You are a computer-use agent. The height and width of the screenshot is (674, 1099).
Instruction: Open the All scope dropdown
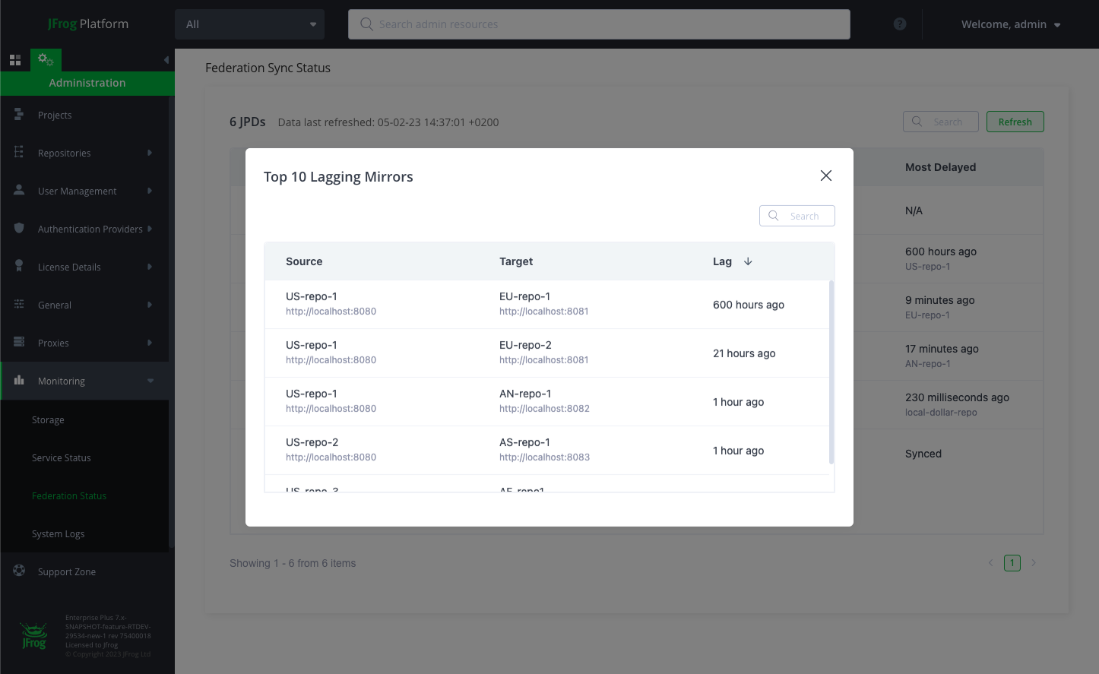249,24
